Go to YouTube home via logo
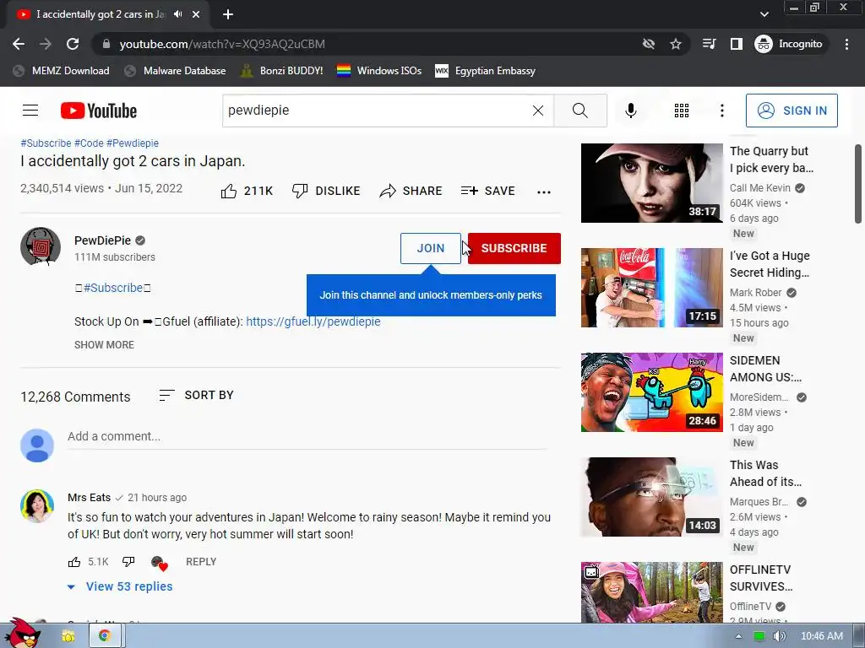Viewport: 865px width, 648px height. click(99, 111)
